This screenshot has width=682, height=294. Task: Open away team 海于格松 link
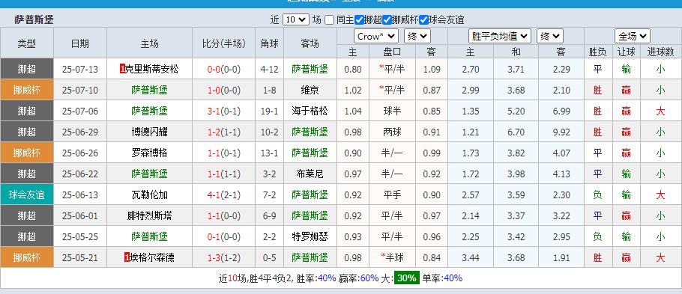[x=310, y=111]
